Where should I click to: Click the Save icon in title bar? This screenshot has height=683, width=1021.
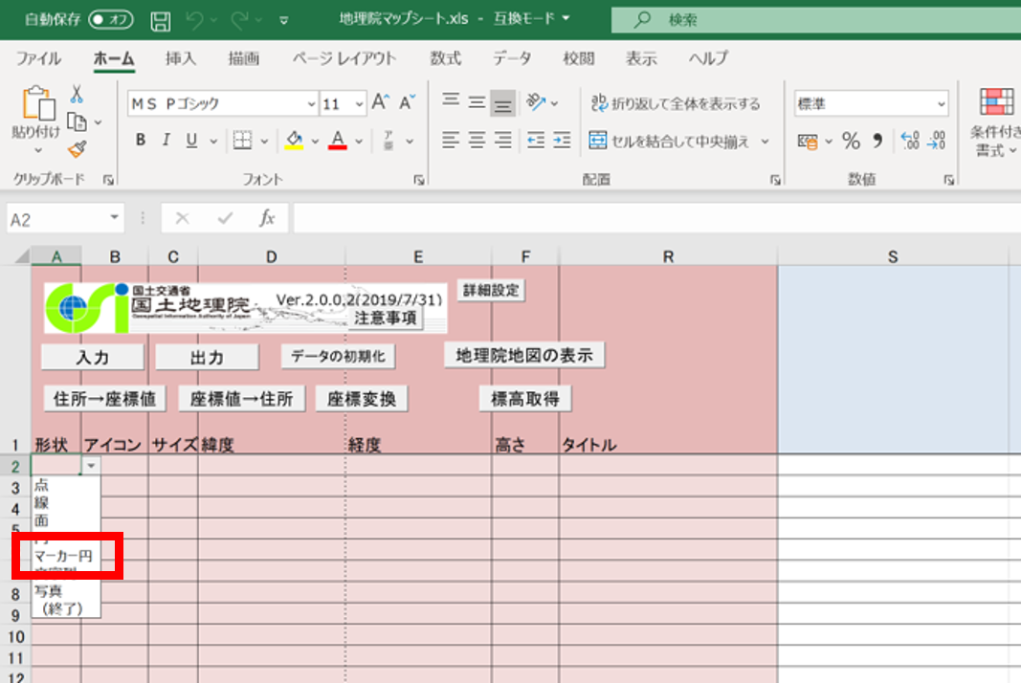pyautogui.click(x=160, y=20)
